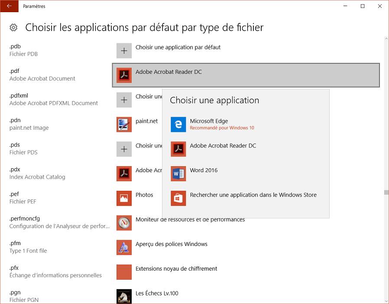Click the vertical scrollbar thumb
389x304 pixels.
(386, 192)
